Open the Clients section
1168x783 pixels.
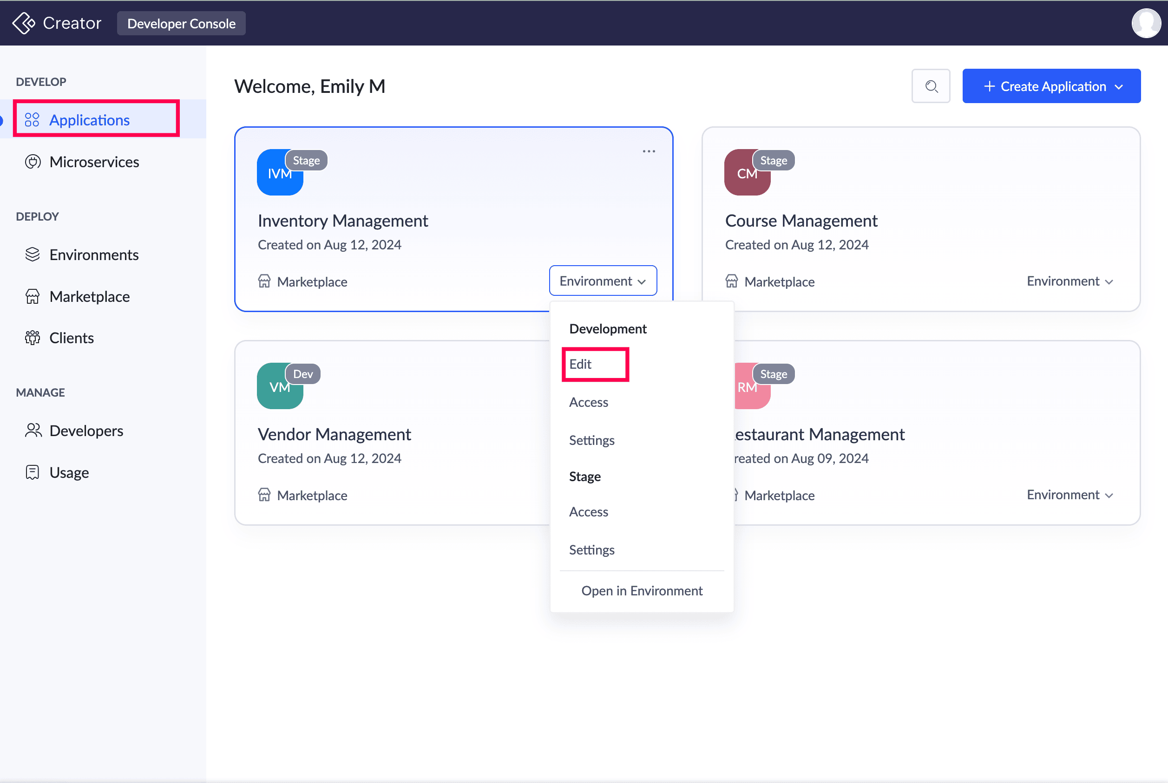point(72,338)
